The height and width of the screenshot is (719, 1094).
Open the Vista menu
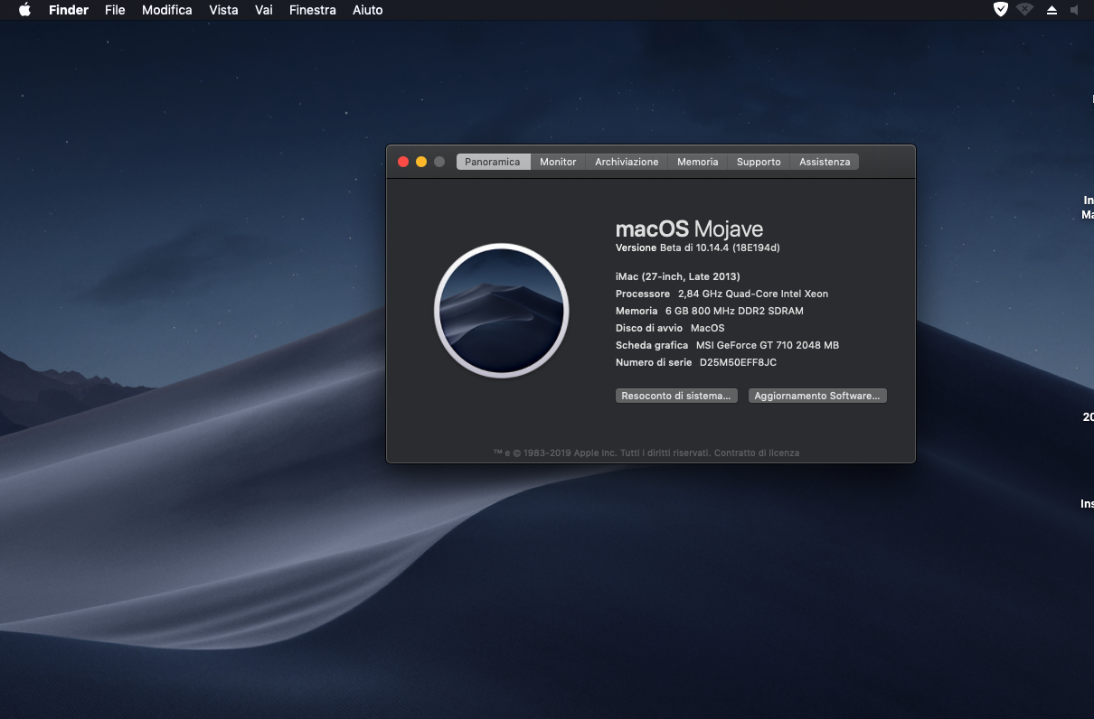(x=223, y=10)
